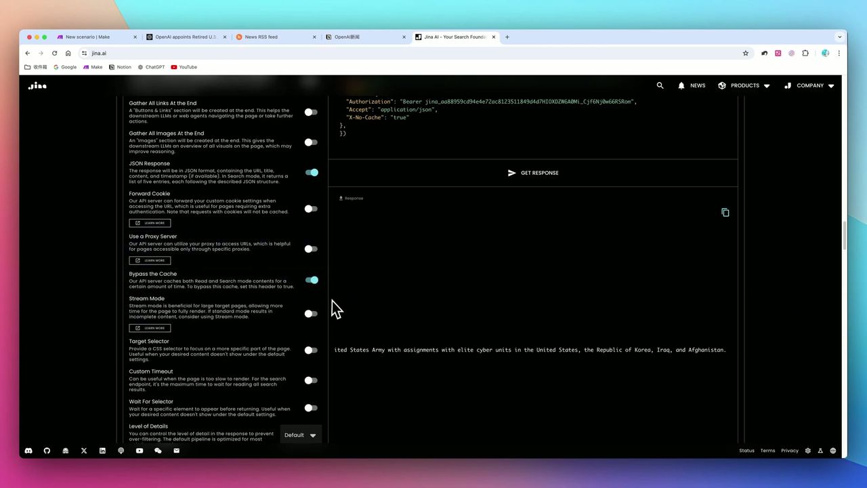Open the Level of Details Default dropdown

300,435
